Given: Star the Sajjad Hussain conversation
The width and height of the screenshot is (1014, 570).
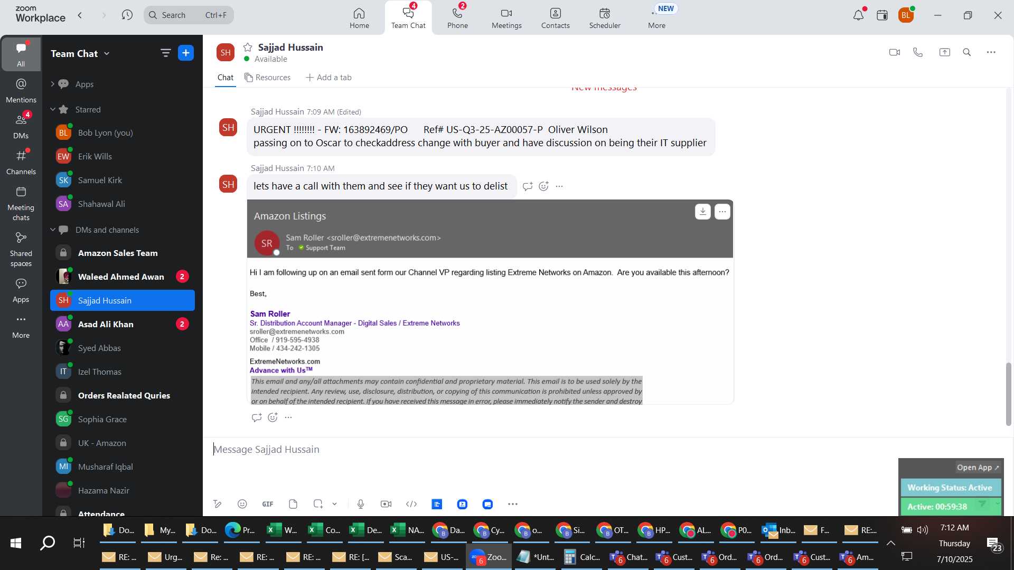Looking at the screenshot, I should 248,47.
